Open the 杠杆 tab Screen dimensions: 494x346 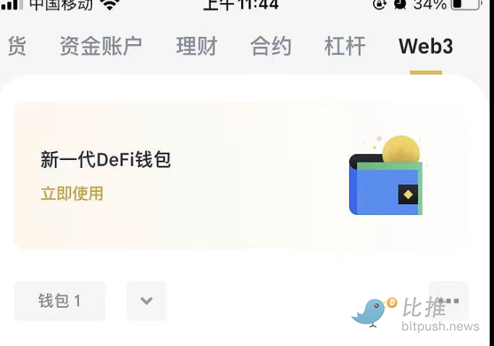point(345,46)
